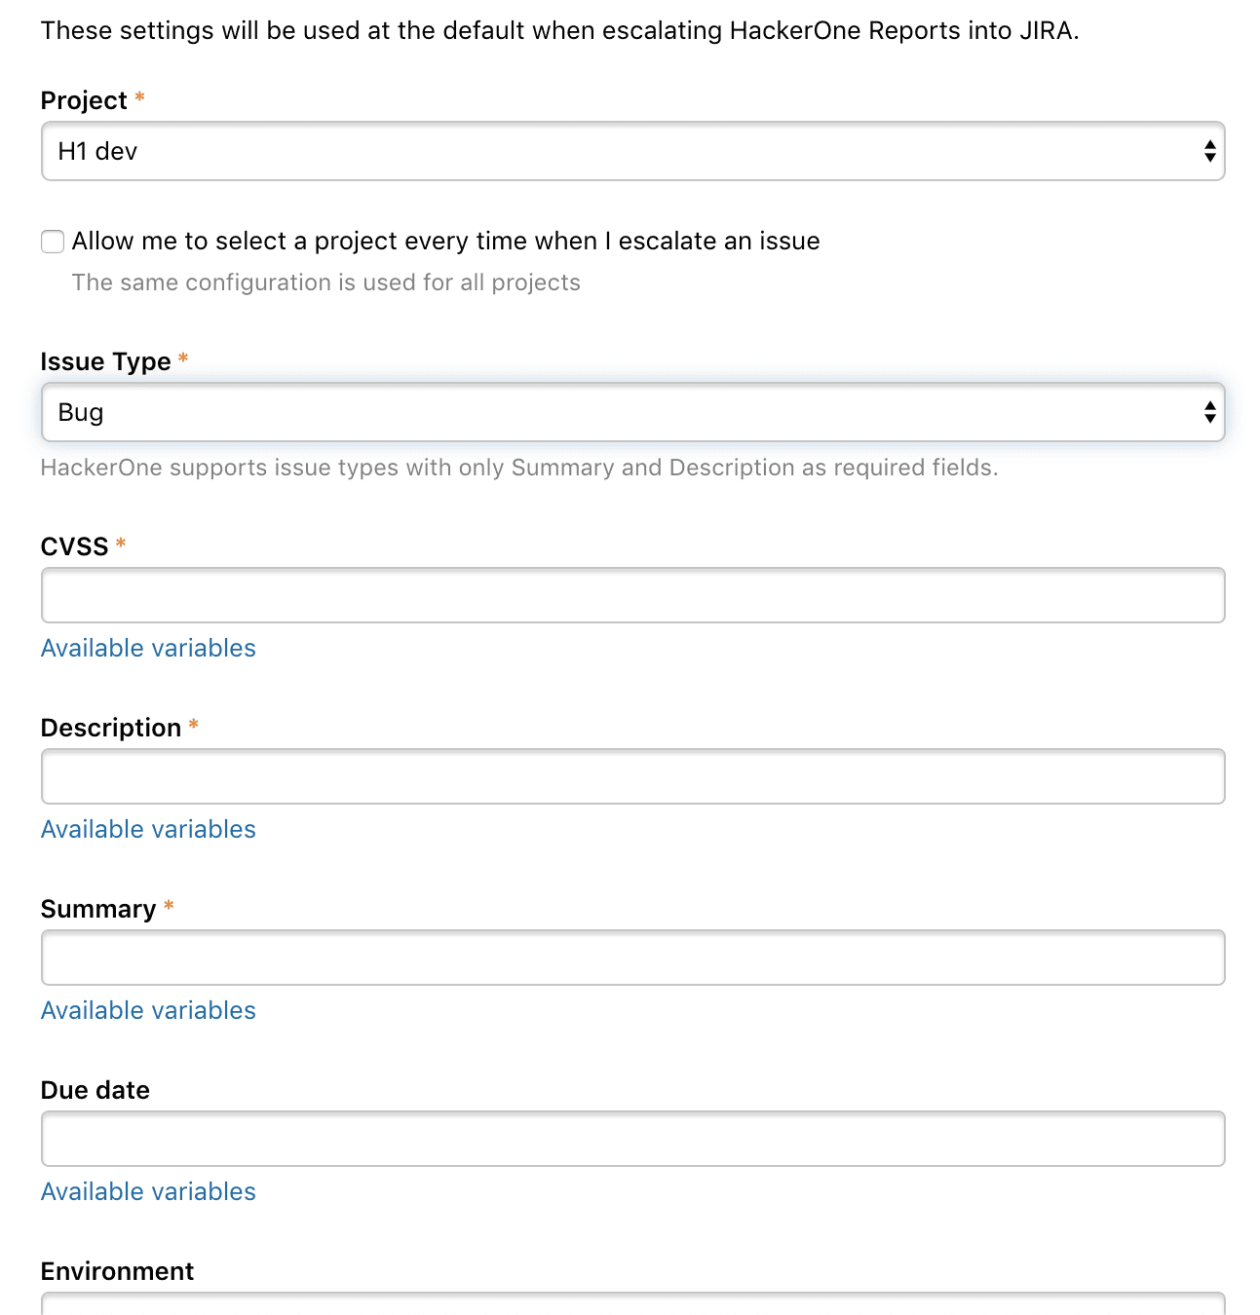Open the Issue Type dropdown showing Bug
Viewport: 1260px width, 1315px height.
(631, 412)
